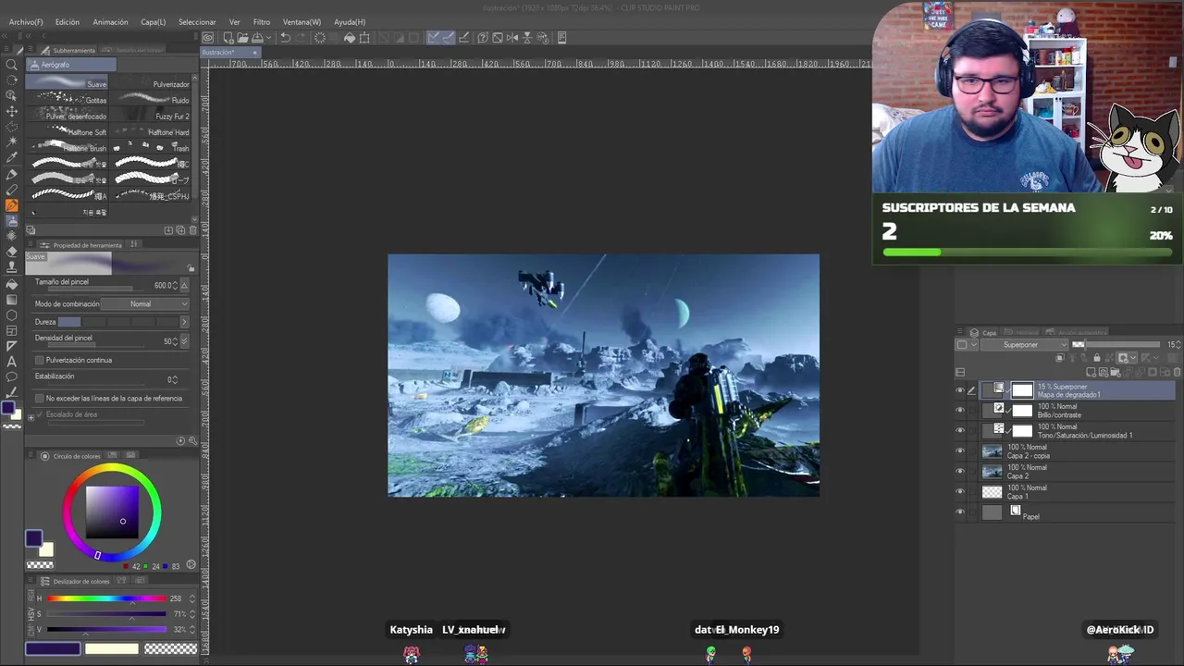Image resolution: width=1184 pixels, height=666 pixels.
Task: Open CLIP STUDIO launcher icon
Action: coord(208,38)
